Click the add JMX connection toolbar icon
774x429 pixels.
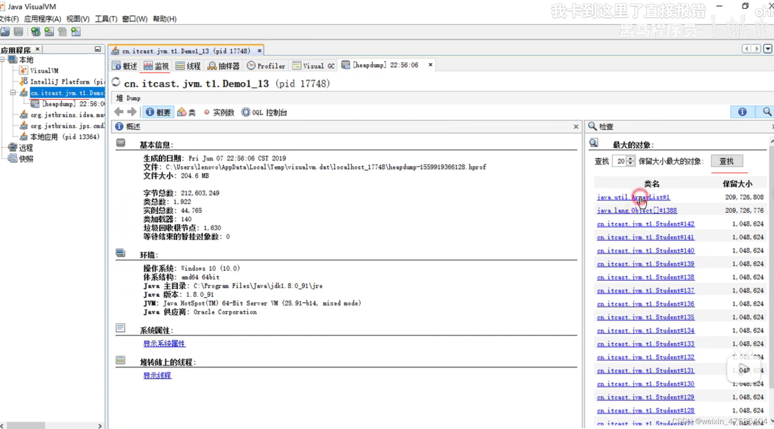pos(49,32)
